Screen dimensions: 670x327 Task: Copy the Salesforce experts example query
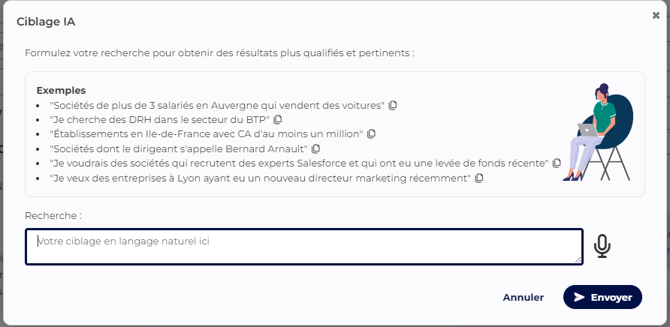coord(557,163)
